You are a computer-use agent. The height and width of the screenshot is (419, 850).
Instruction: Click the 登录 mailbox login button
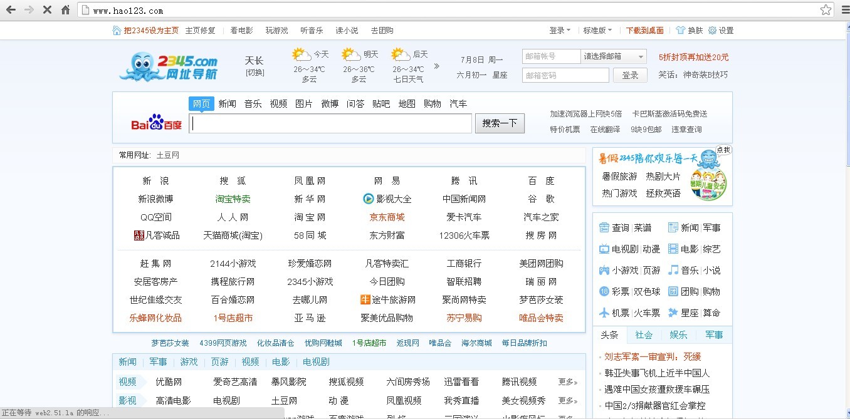pyautogui.click(x=630, y=75)
